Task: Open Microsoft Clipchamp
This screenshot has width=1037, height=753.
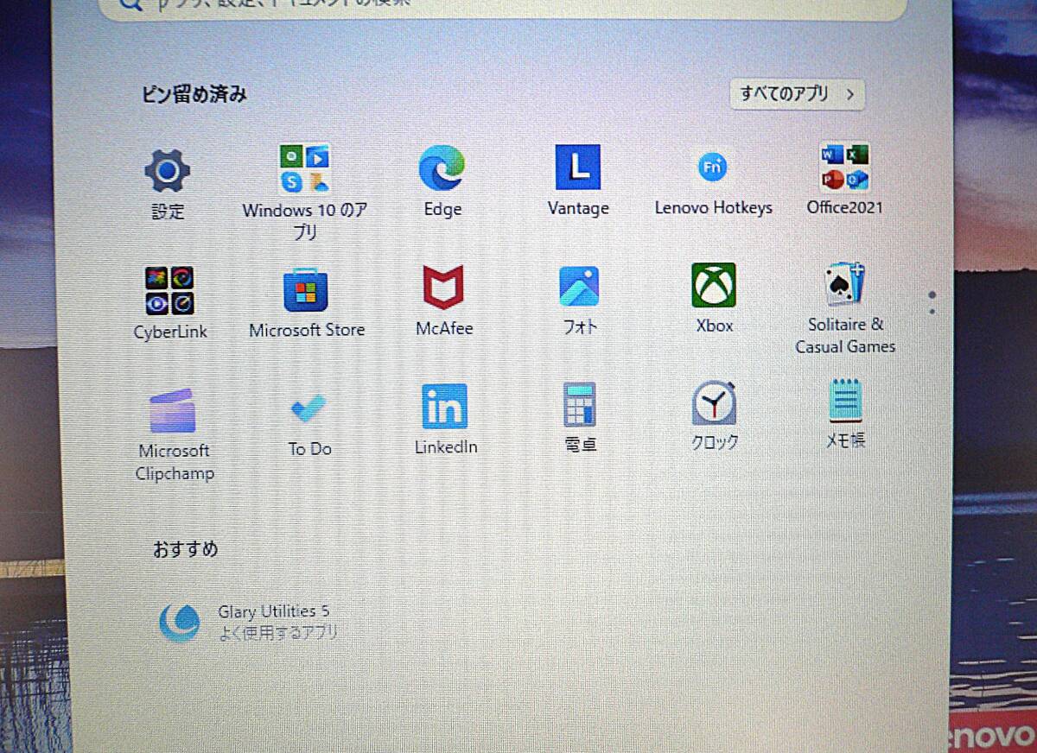Action: point(174,434)
